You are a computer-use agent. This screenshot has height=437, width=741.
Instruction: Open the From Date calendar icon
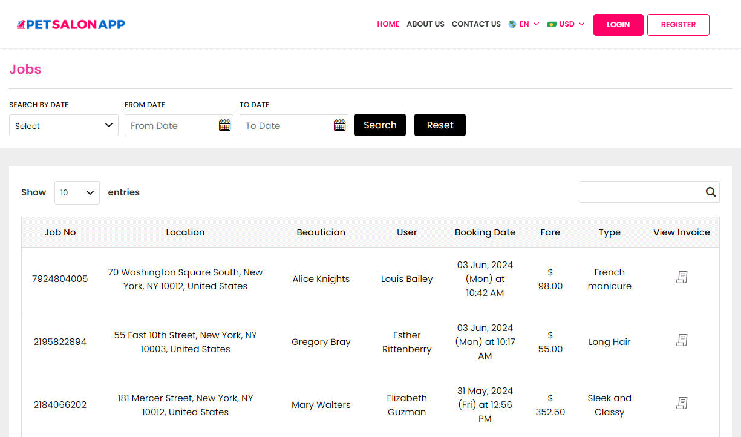[224, 125]
